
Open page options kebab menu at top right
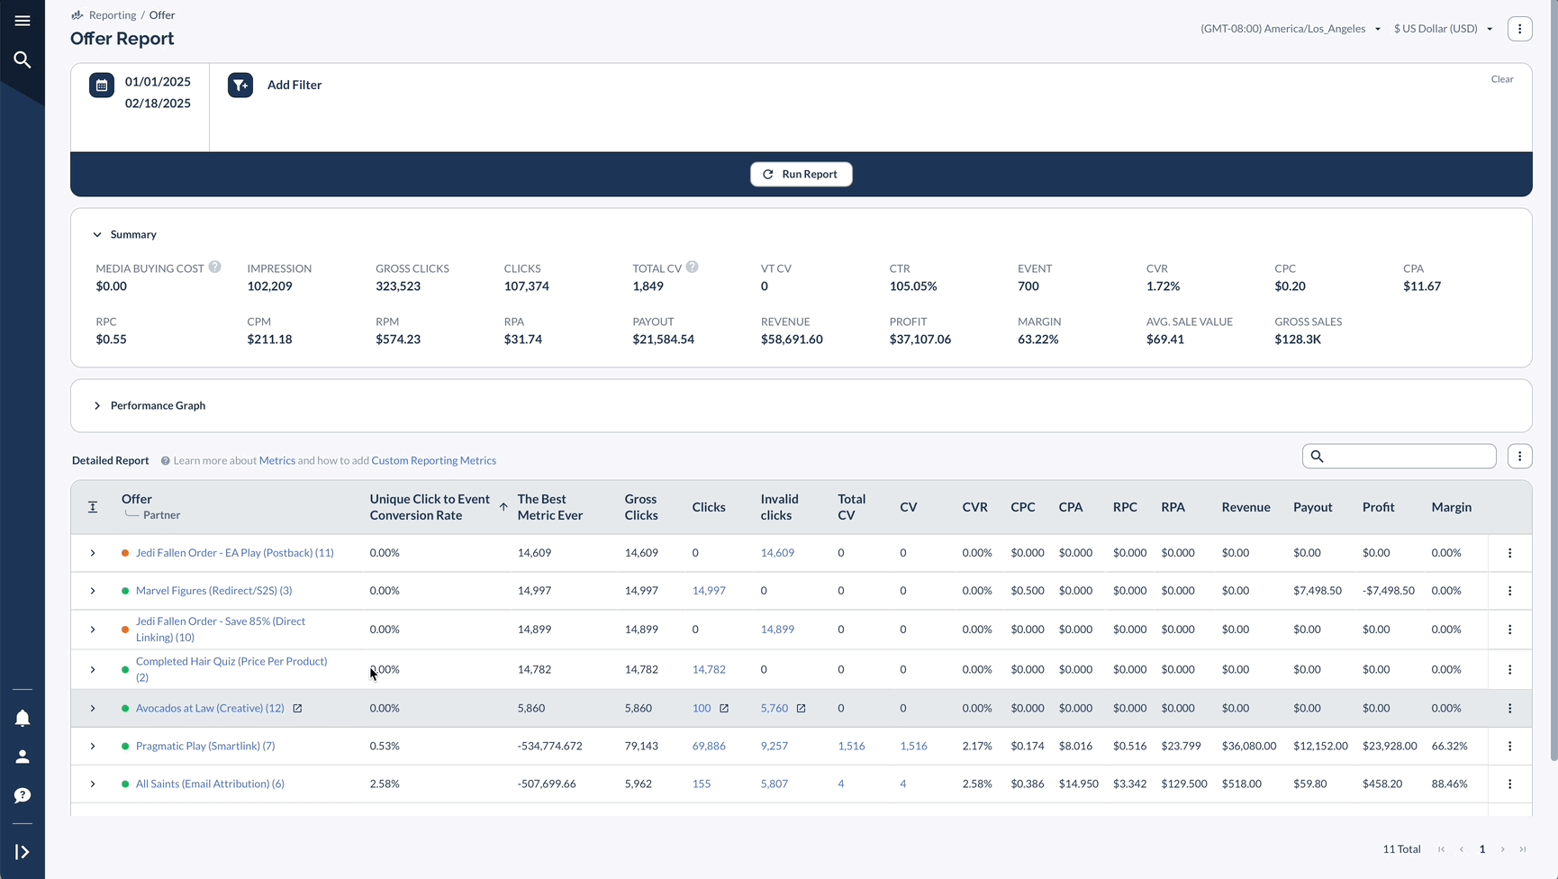pos(1519,29)
